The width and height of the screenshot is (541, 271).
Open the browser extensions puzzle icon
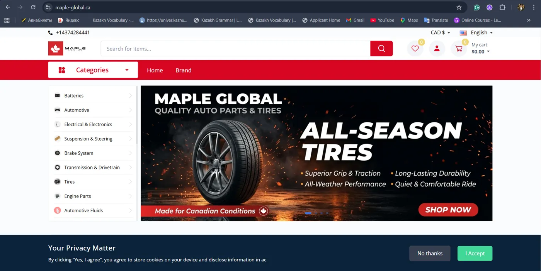pos(502,7)
